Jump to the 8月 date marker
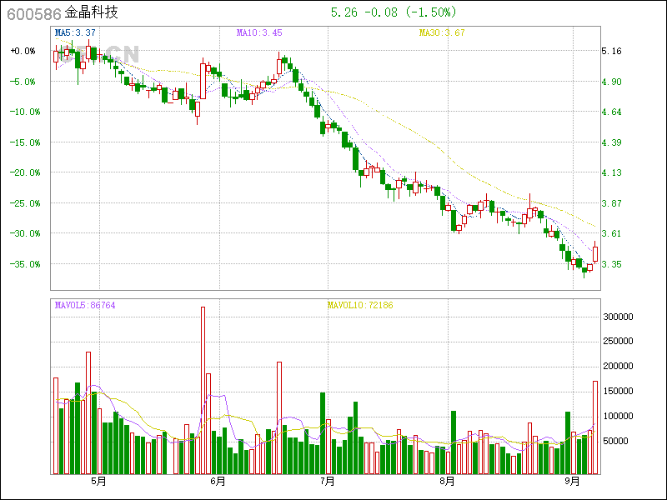The image size is (667, 500). [x=447, y=482]
